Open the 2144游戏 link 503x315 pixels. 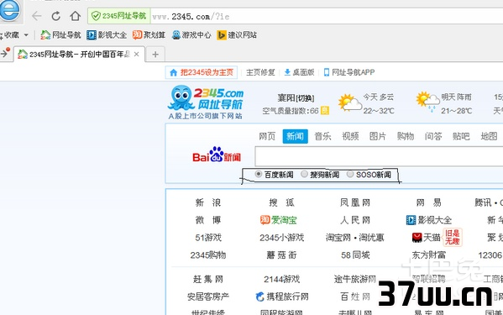pos(281,279)
